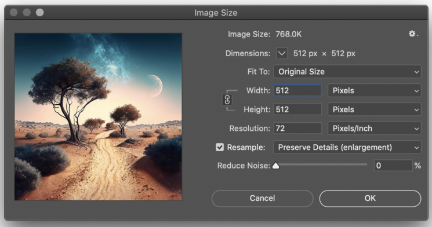Toggle the constrain proportions chain link
Viewport: 432px width, 227px height.
[227, 100]
